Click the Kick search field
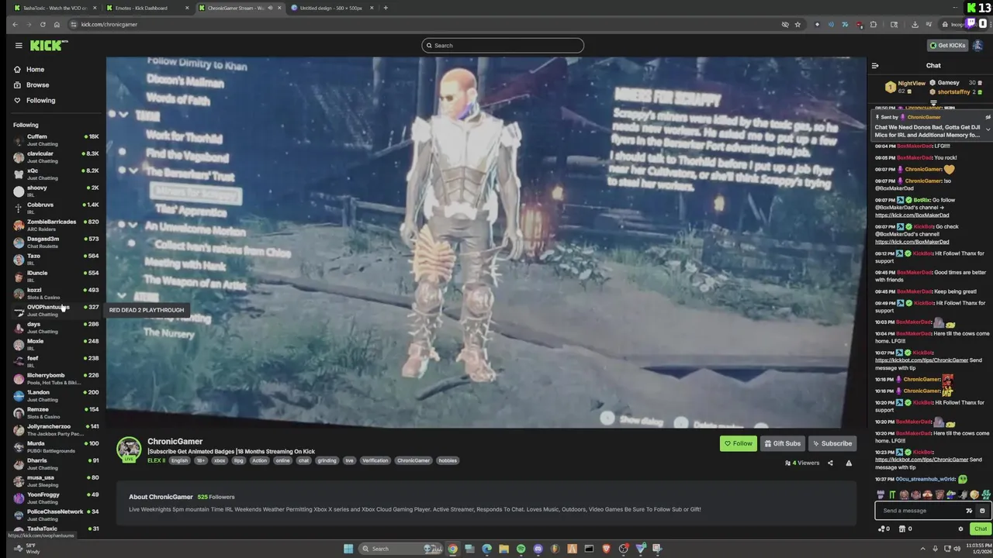Image resolution: width=993 pixels, height=558 pixels. click(503, 45)
